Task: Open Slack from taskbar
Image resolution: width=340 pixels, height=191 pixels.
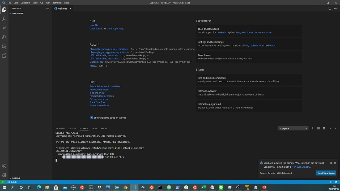Action: click(186, 188)
